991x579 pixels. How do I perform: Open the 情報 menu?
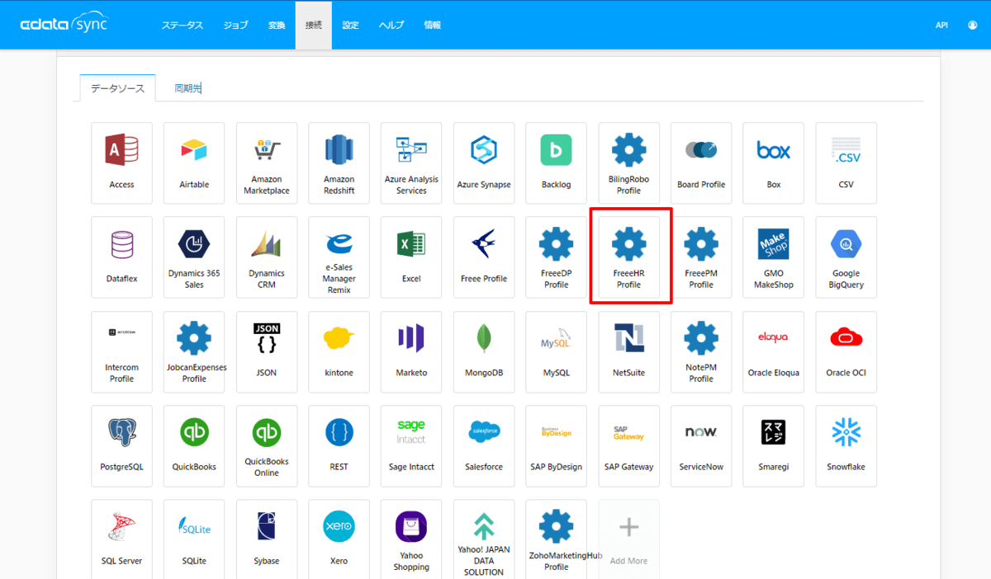click(432, 25)
